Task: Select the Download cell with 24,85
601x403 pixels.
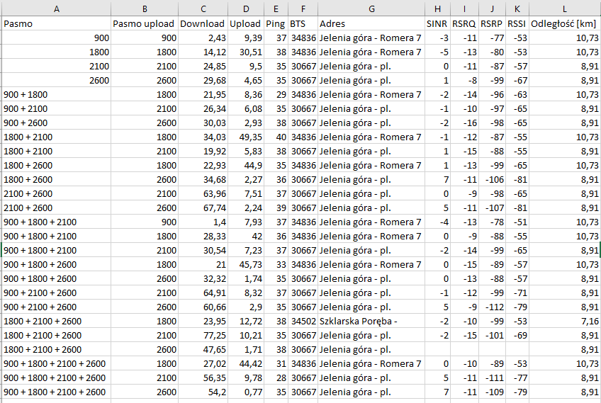Action: (x=203, y=67)
